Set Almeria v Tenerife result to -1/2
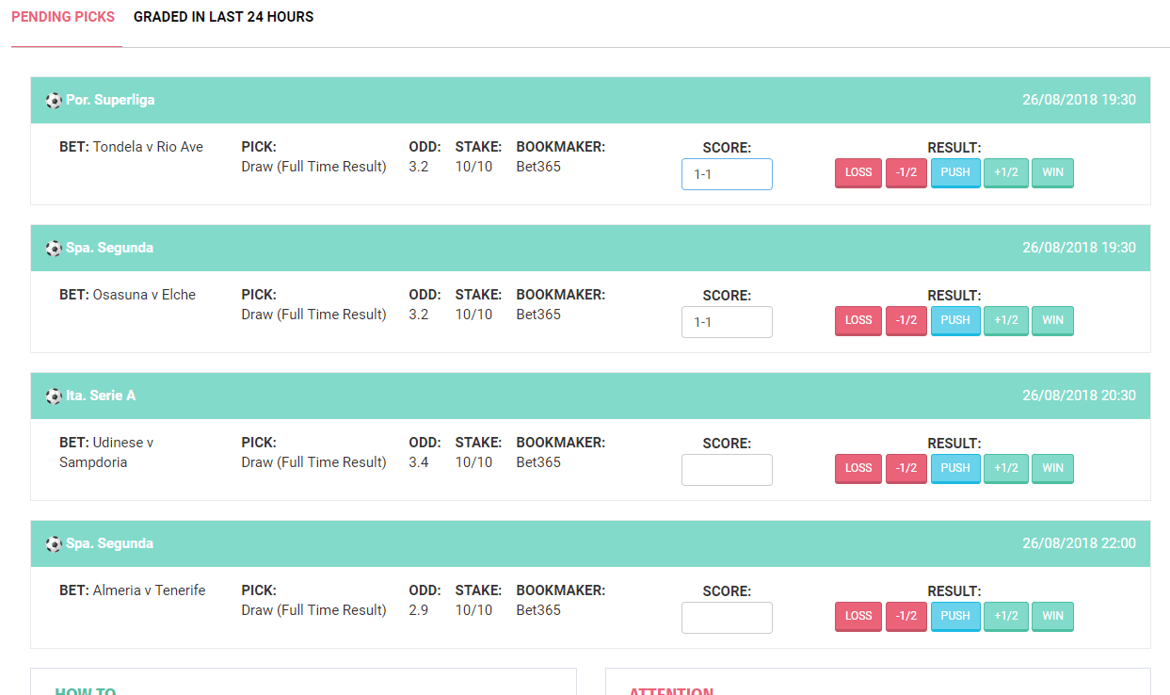 pos(906,617)
